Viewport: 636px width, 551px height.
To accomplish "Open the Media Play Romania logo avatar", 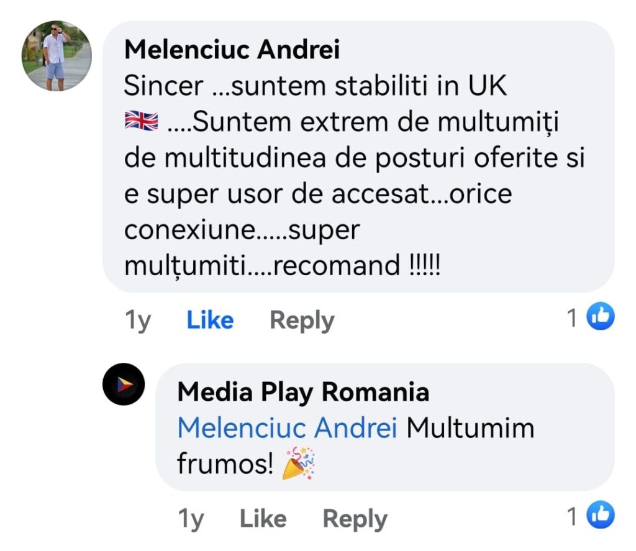I will click(124, 385).
